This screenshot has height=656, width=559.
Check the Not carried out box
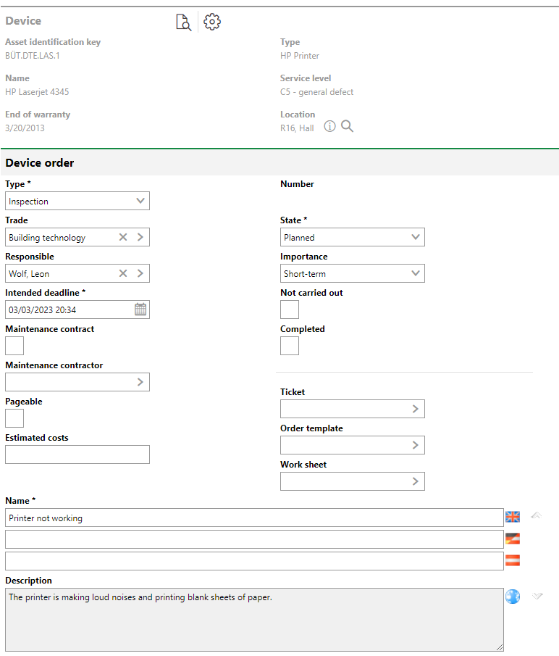click(290, 310)
